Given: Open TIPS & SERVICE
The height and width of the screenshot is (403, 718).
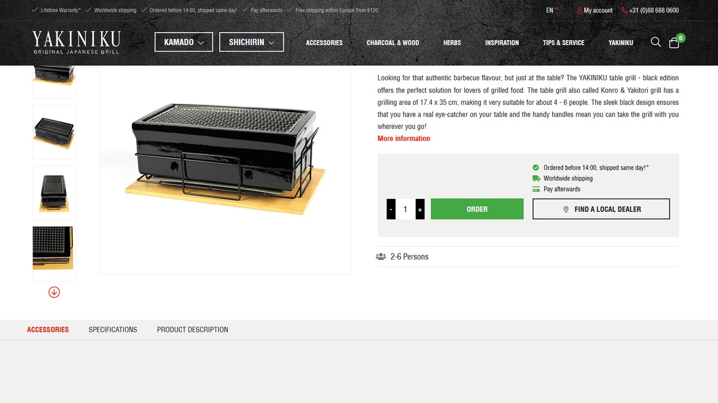Looking at the screenshot, I should tap(563, 43).
